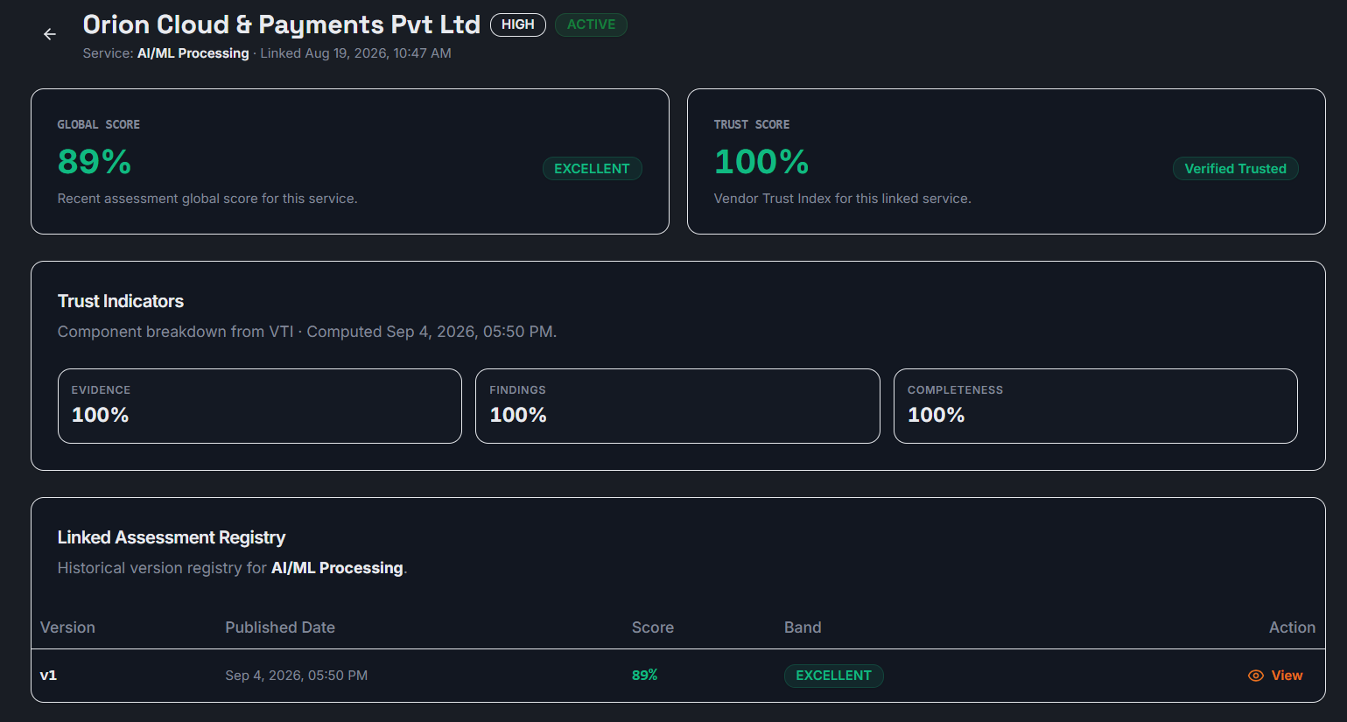Click the Linked Aug 19, 2026, 10:47 AM text
This screenshot has height=722, width=1347.
356,53
